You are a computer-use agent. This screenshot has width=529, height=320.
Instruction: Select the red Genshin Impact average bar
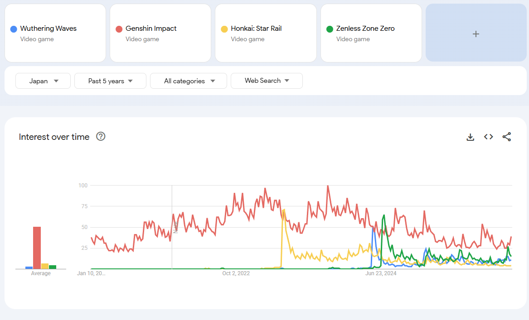coord(37,248)
